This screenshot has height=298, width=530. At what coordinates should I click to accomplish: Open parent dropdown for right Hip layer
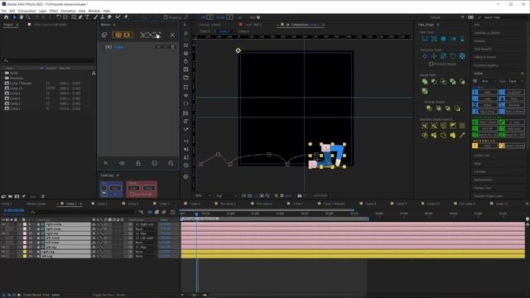tap(146, 233)
